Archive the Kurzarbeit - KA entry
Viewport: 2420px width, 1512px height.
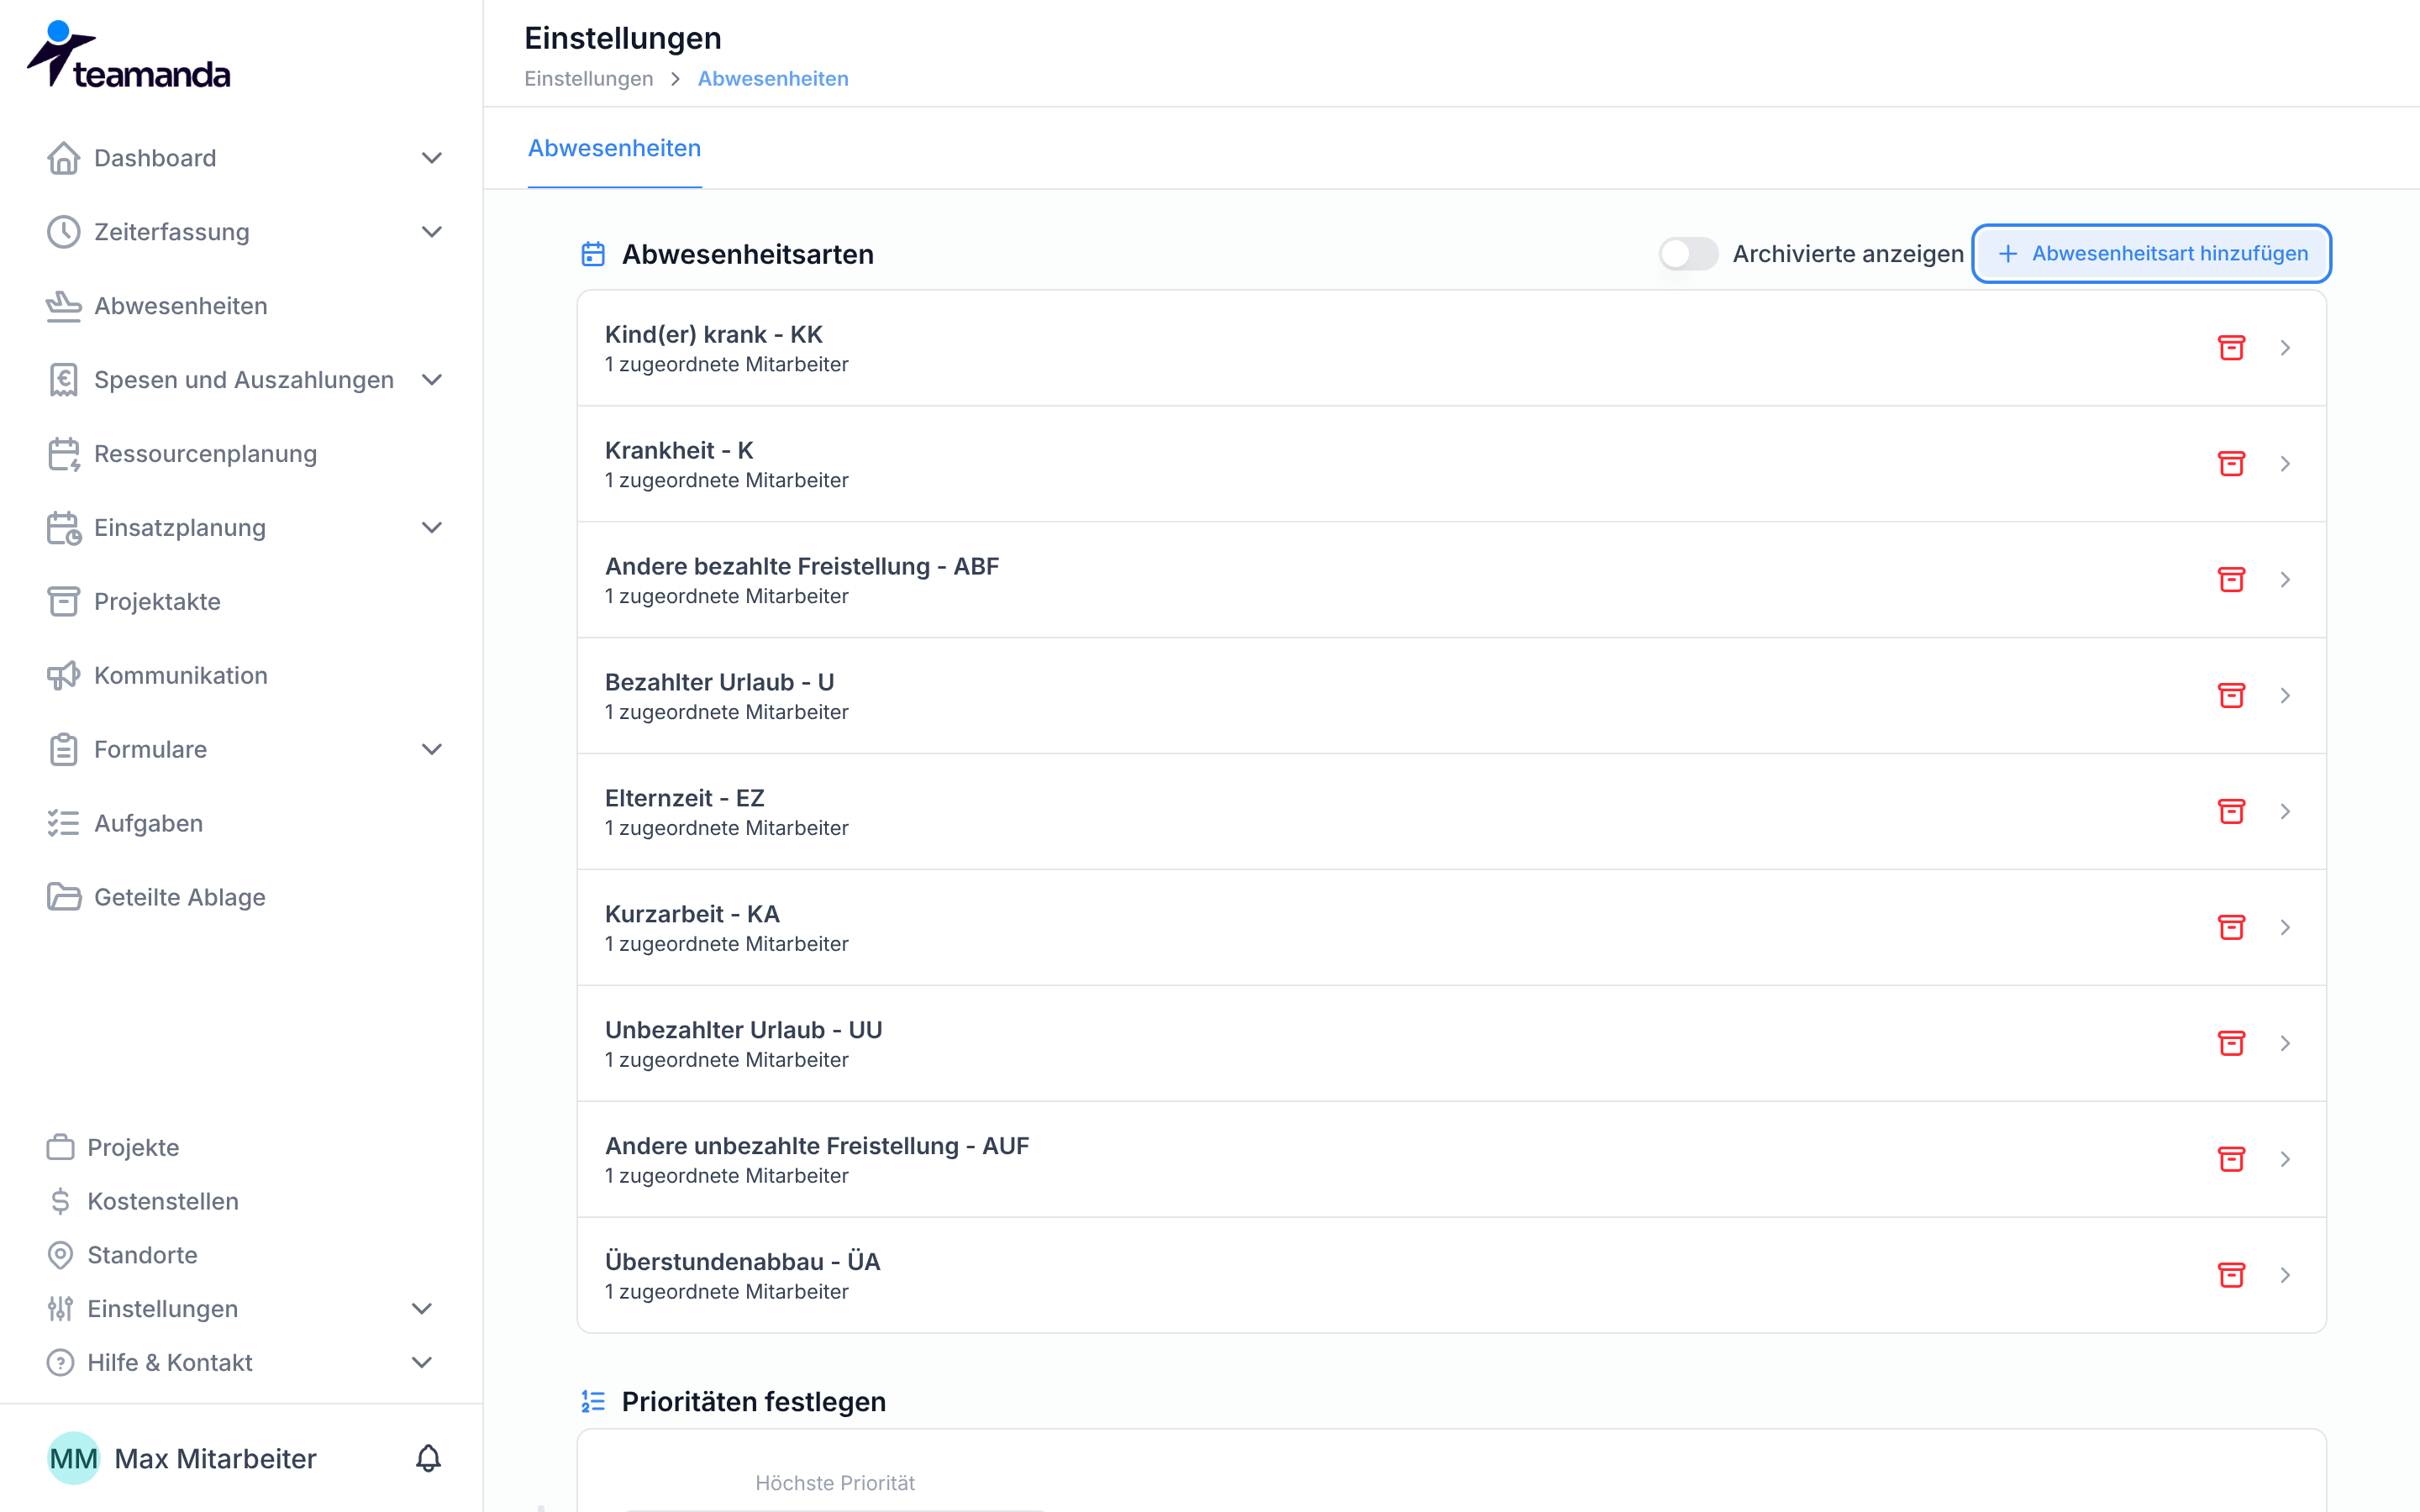[x=2231, y=928]
